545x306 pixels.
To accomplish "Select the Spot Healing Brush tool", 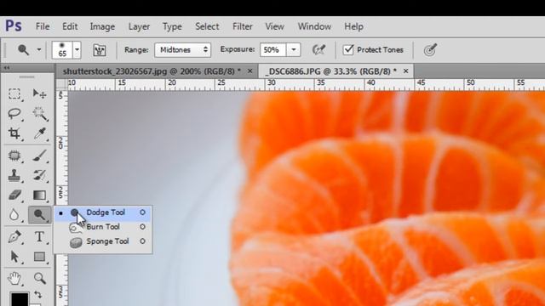I will pyautogui.click(x=14, y=156).
